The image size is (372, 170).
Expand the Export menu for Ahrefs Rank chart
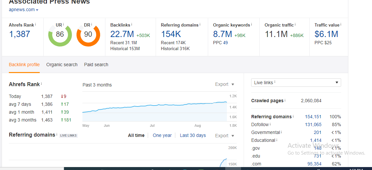(225, 85)
